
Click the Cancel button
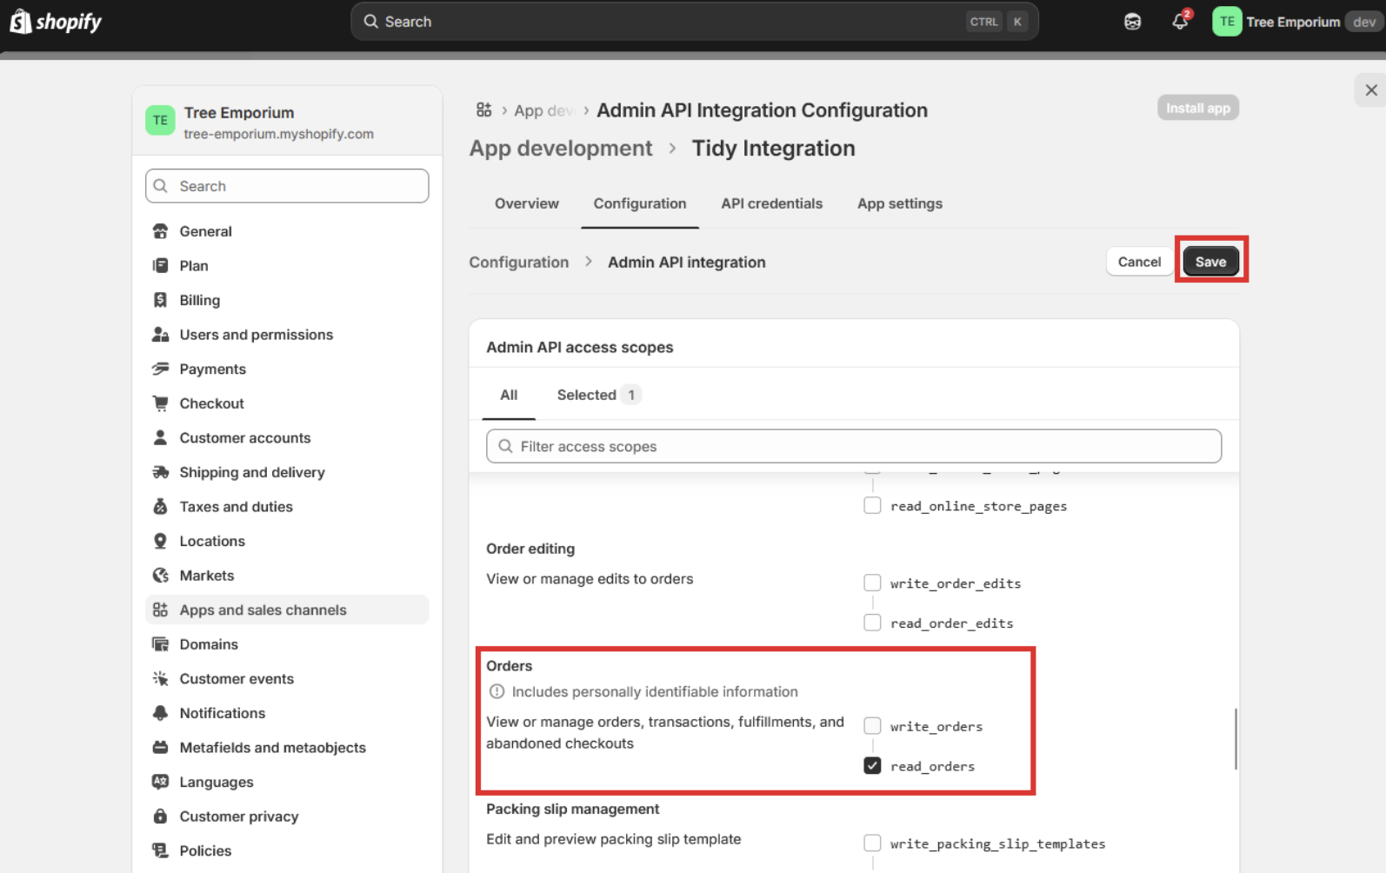(x=1139, y=262)
